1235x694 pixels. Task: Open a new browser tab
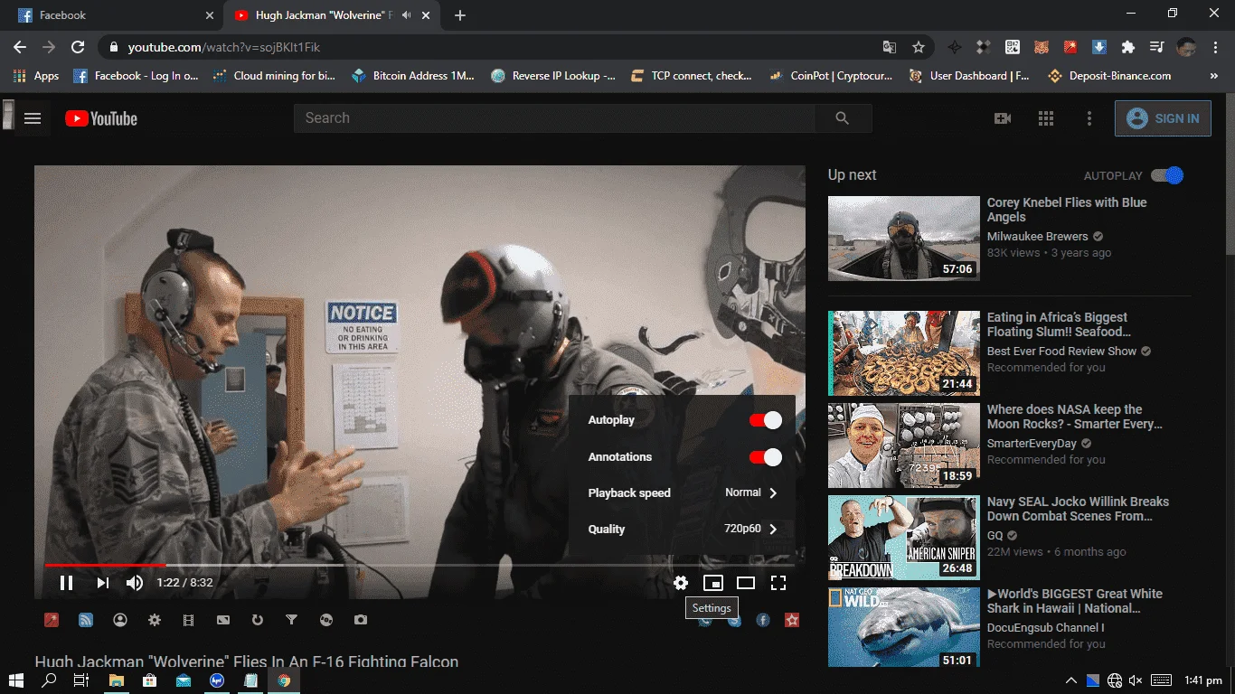point(460,15)
